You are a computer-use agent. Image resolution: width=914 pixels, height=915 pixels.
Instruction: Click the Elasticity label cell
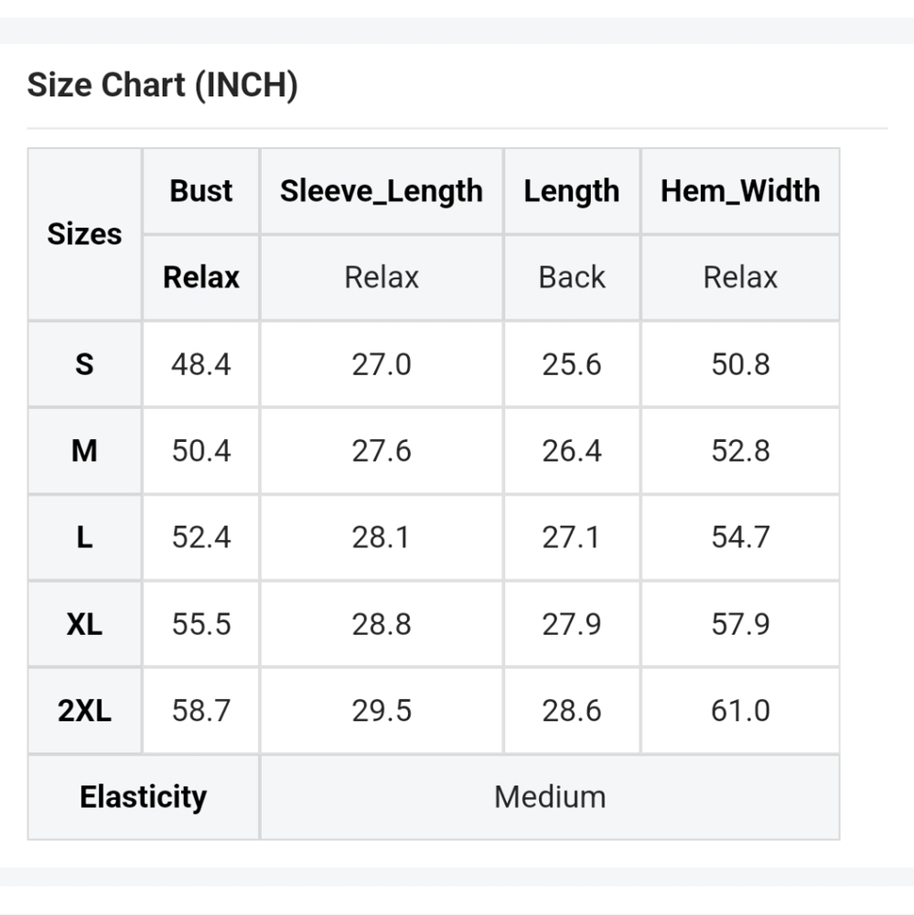tap(143, 797)
